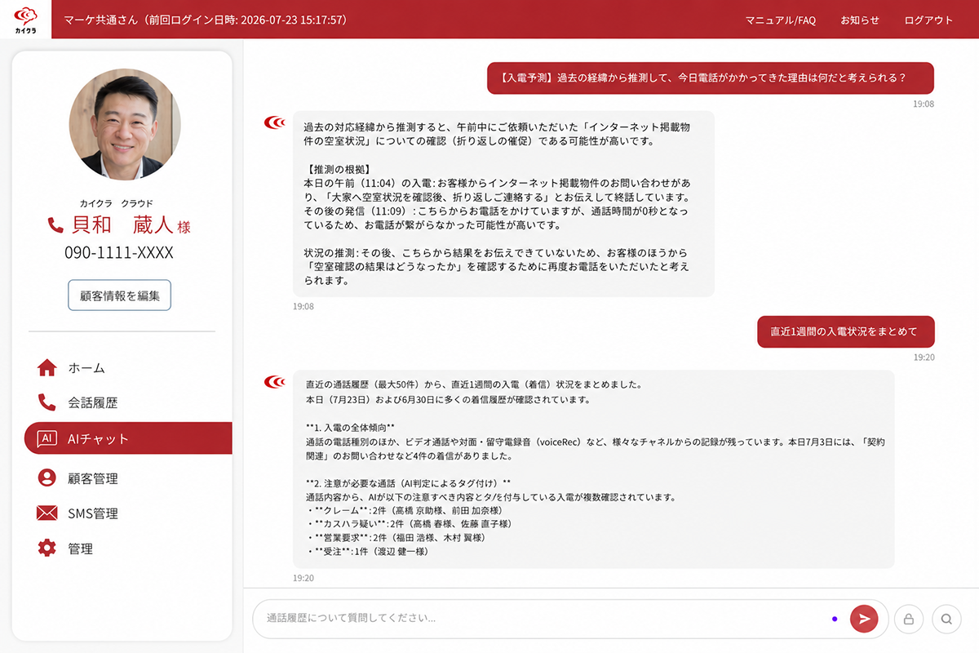Open the search magnifier icon in chat bar
Image resolution: width=979 pixels, height=653 pixels.
point(946,619)
